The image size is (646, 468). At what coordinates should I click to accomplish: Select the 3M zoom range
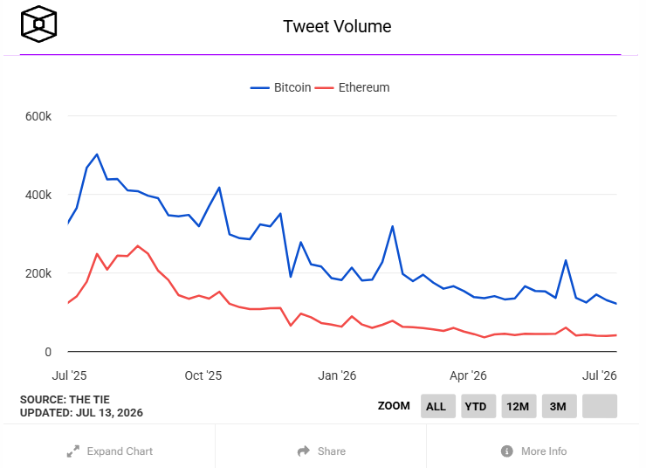(x=559, y=406)
